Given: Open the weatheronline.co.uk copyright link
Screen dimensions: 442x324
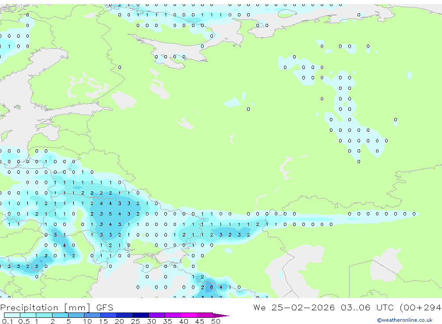Looking at the screenshot, I should click(x=405, y=320).
